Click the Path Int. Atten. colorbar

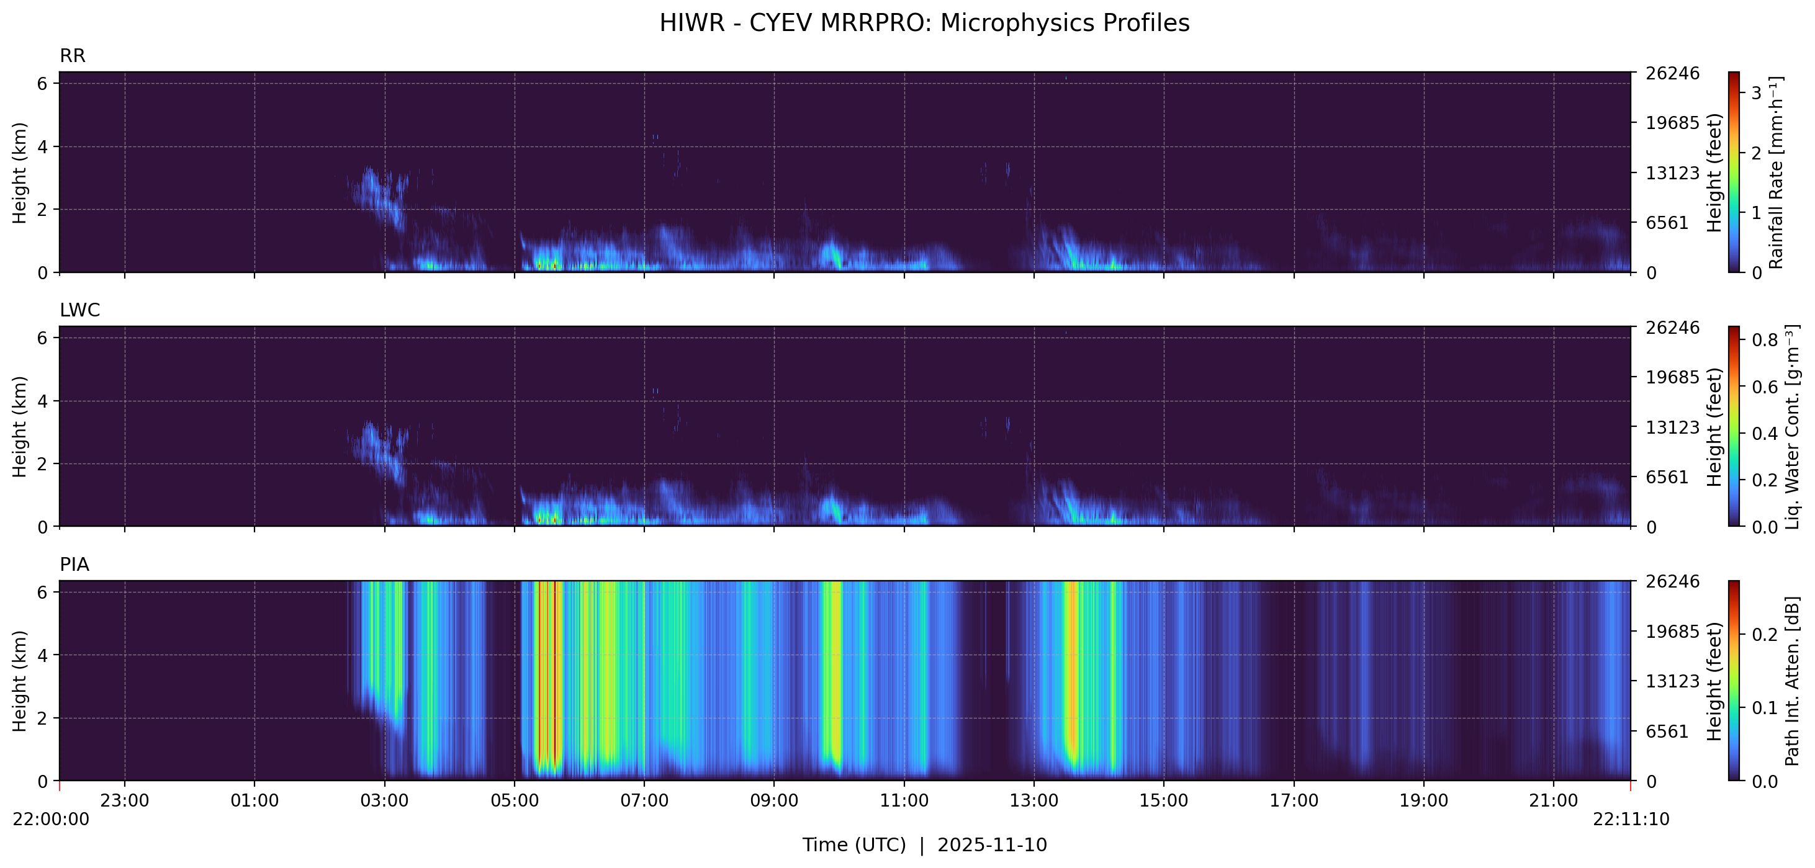1733,680
